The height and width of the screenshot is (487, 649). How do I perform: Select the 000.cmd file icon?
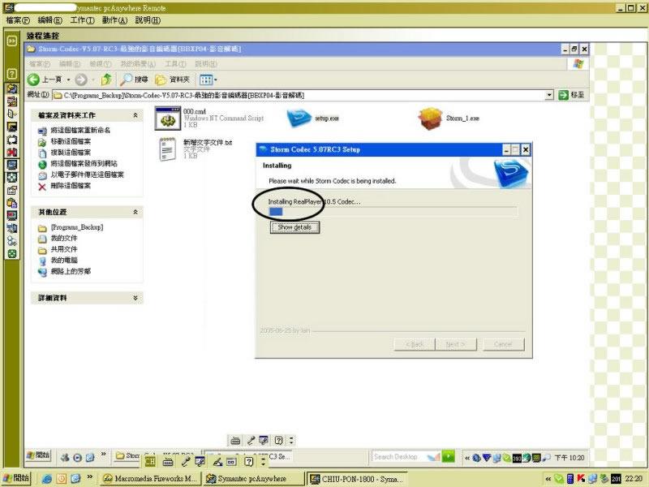click(x=168, y=119)
